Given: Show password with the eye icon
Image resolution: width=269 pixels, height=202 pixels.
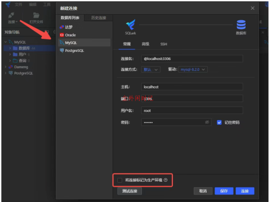Looking at the screenshot, I should coord(207,122).
